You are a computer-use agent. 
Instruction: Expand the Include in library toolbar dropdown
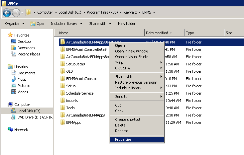tap(66, 24)
